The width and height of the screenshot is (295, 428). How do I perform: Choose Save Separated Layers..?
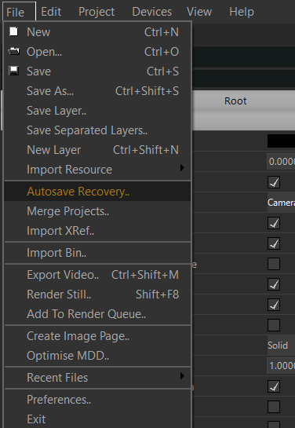click(97, 130)
